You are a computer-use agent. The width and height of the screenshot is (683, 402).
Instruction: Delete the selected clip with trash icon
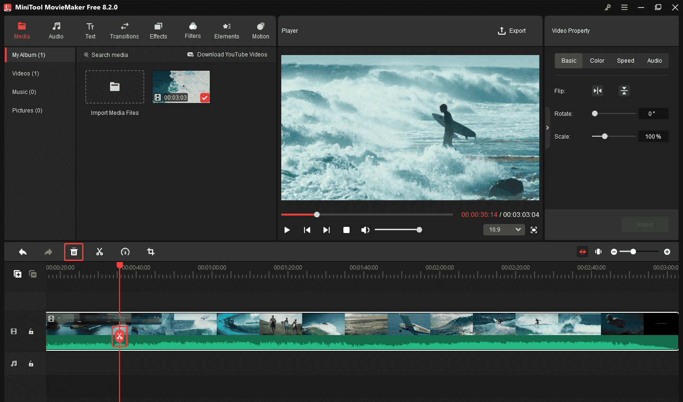tap(74, 252)
